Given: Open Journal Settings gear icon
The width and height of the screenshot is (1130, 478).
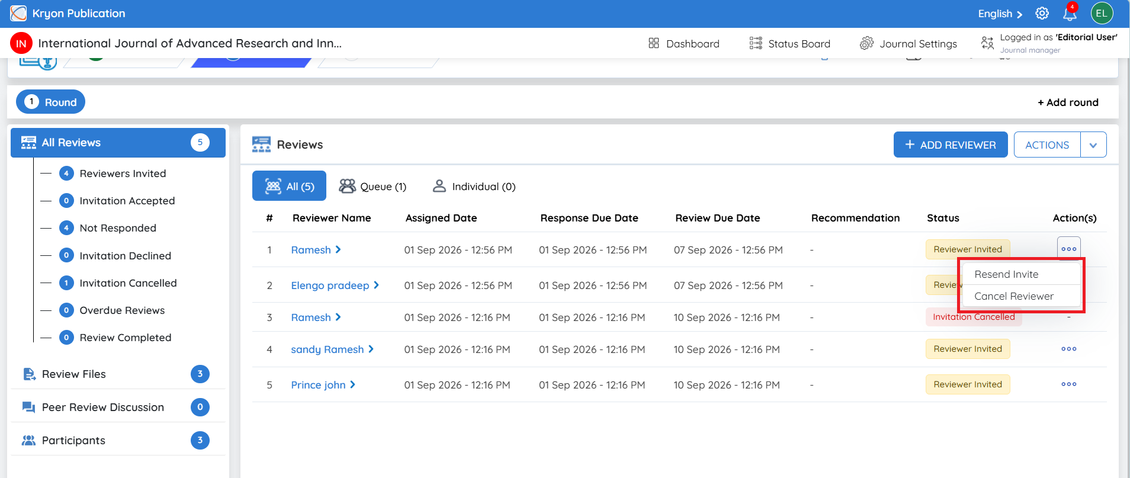Looking at the screenshot, I should coord(866,43).
